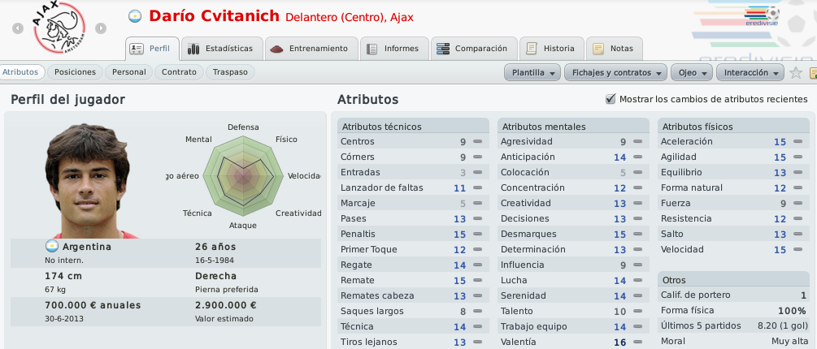The width and height of the screenshot is (817, 349).
Task: Click the Eredivisie league logo
Action: point(761,16)
